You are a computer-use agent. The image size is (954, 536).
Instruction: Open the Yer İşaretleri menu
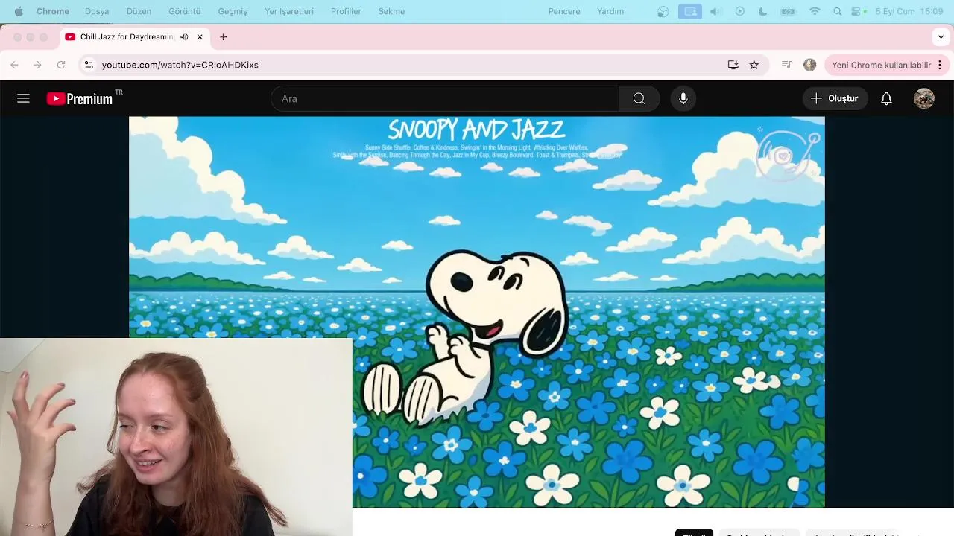pos(289,11)
